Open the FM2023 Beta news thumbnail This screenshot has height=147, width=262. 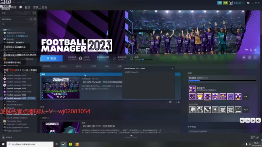click(x=61, y=88)
